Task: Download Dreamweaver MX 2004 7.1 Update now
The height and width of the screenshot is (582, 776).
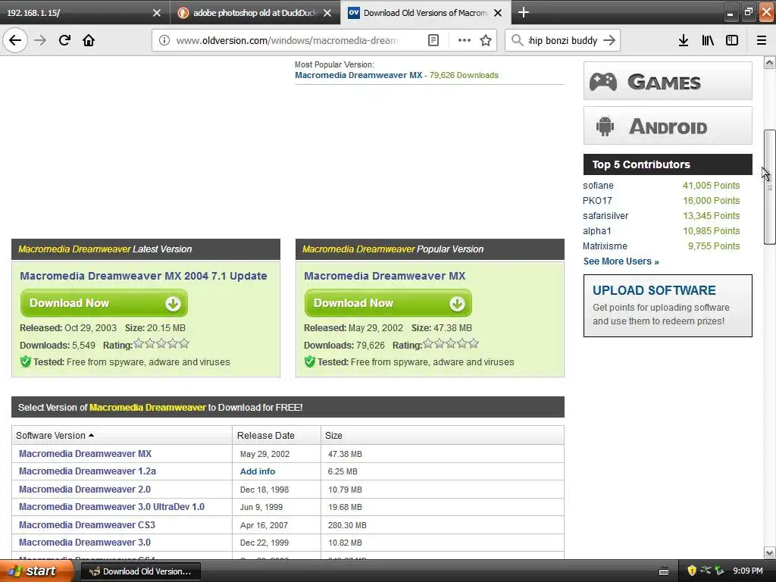Action: tap(104, 303)
